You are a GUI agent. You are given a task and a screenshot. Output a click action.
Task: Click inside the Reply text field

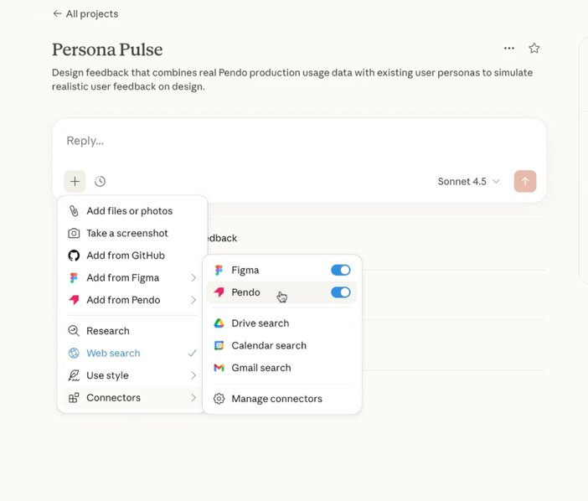tap(285, 141)
